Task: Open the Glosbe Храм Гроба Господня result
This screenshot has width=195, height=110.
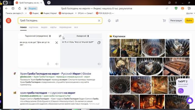Action: point(55,74)
